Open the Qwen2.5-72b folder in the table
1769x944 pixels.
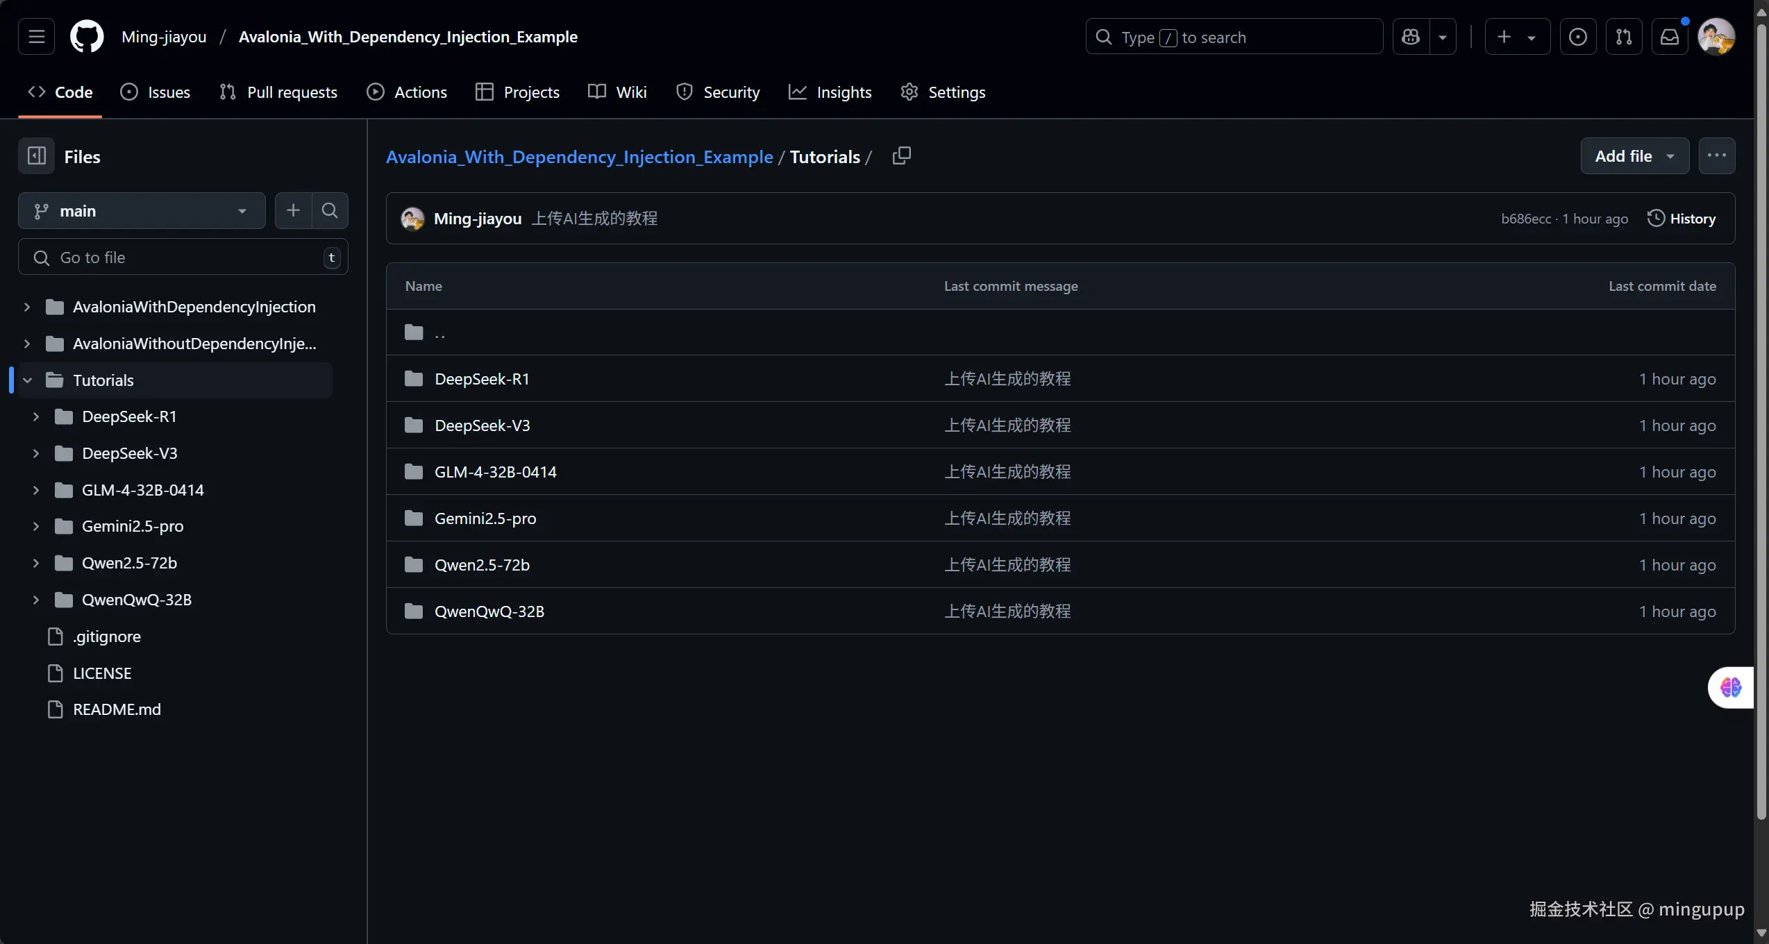482,564
